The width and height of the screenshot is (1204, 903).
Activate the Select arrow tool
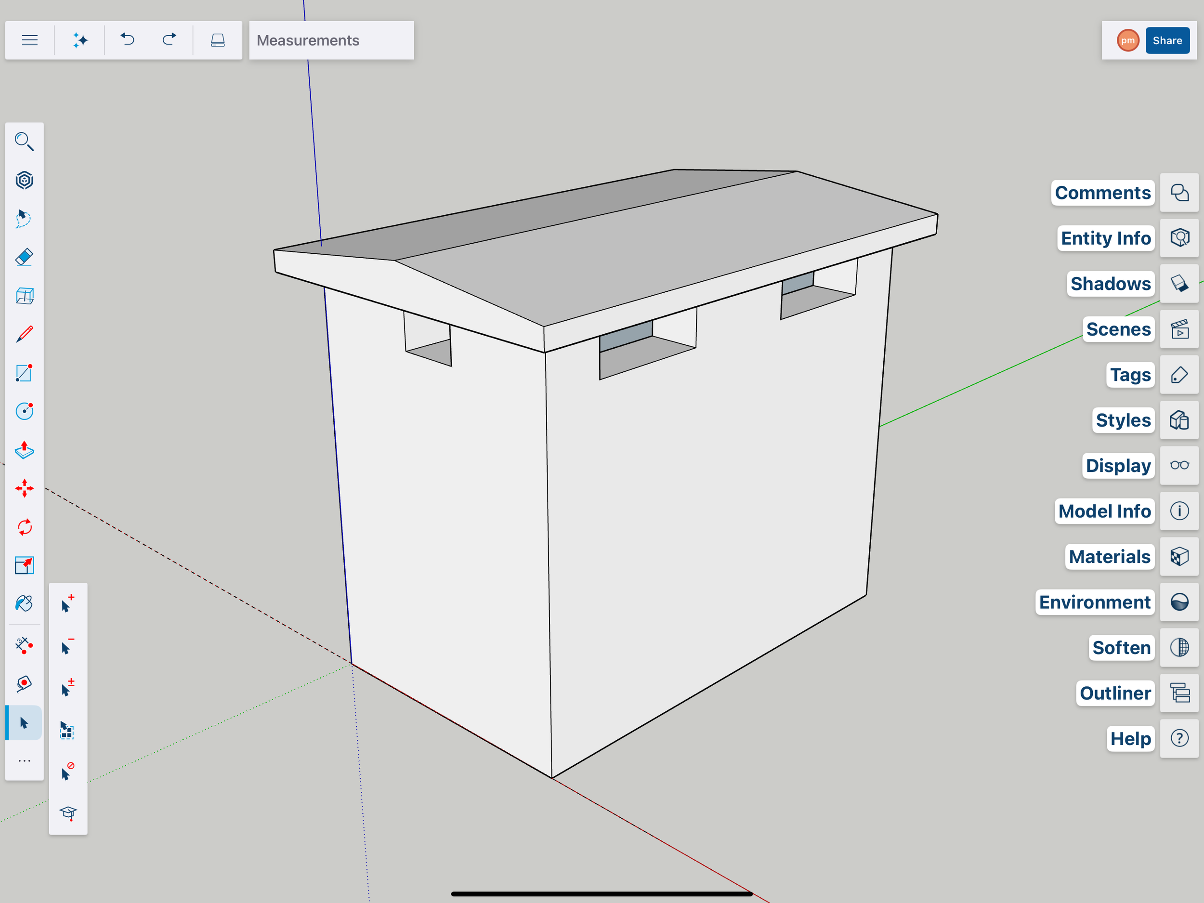pyautogui.click(x=24, y=722)
